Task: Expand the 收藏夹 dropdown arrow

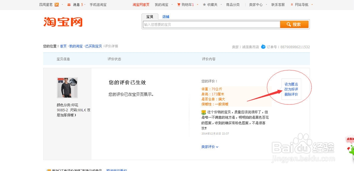Action: point(221,5)
